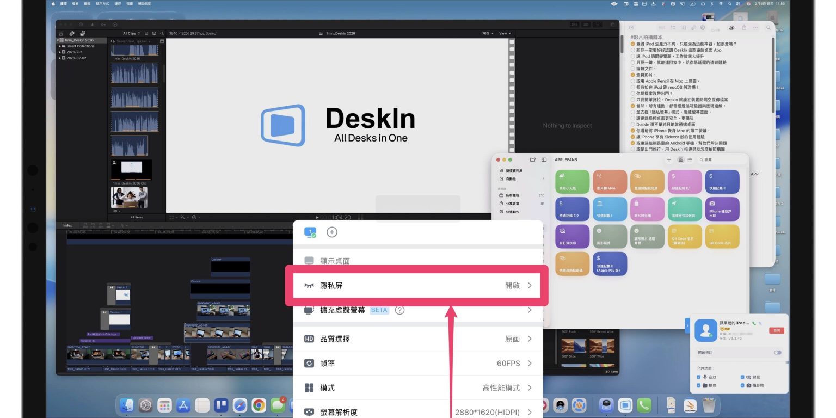The image size is (836, 418).
Task: Add a new shortcut with plus icon
Action: [669, 160]
